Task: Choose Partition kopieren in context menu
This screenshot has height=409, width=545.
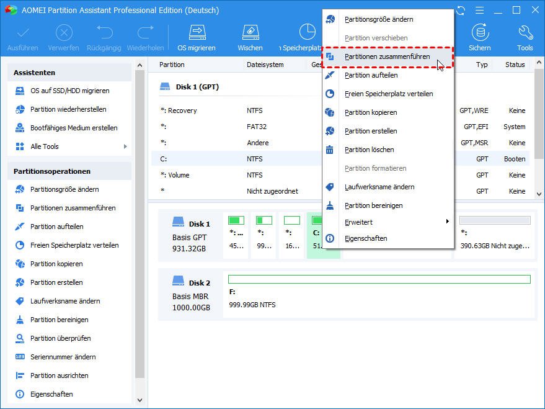Action: tap(388, 112)
